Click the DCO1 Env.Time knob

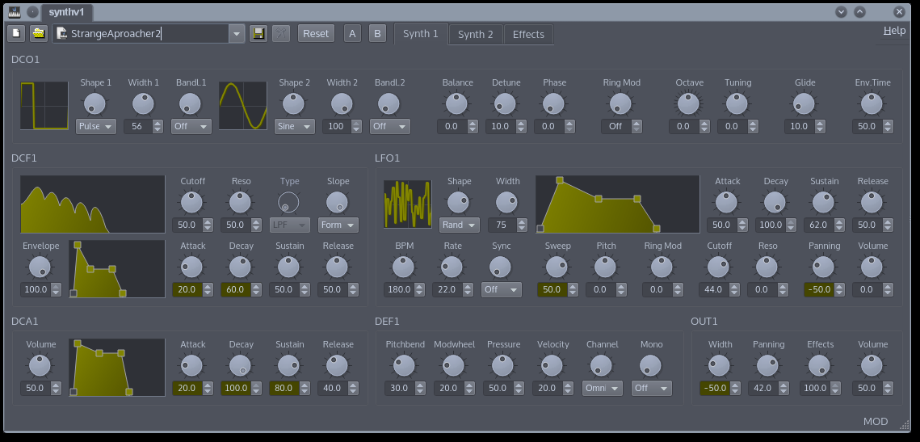(872, 104)
